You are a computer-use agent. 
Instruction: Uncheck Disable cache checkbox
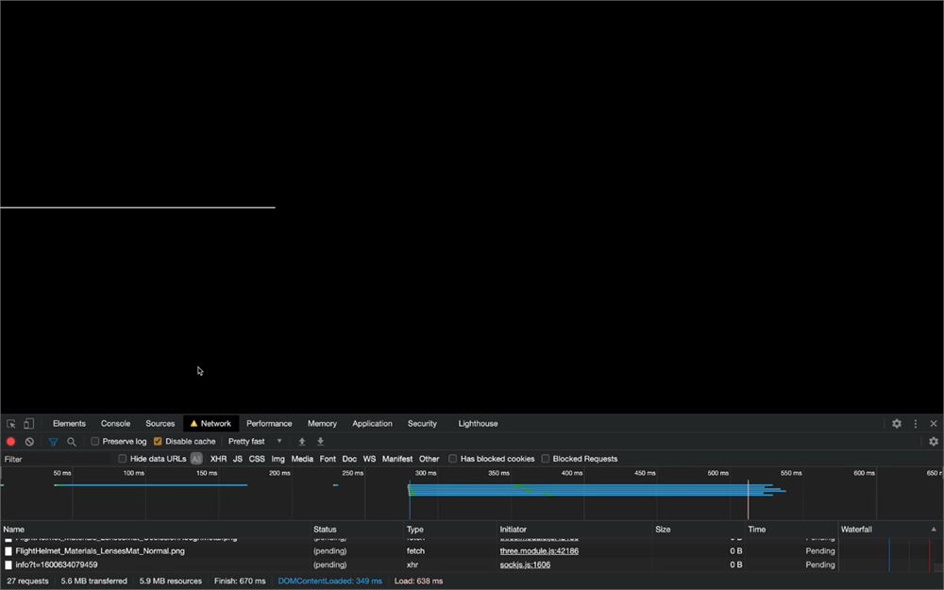tap(158, 441)
